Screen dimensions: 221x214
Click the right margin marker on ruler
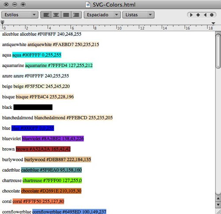tap(213, 23)
